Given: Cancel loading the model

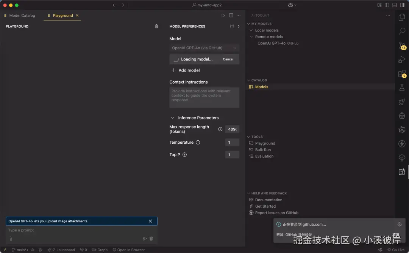Looking at the screenshot, I should click(228, 59).
